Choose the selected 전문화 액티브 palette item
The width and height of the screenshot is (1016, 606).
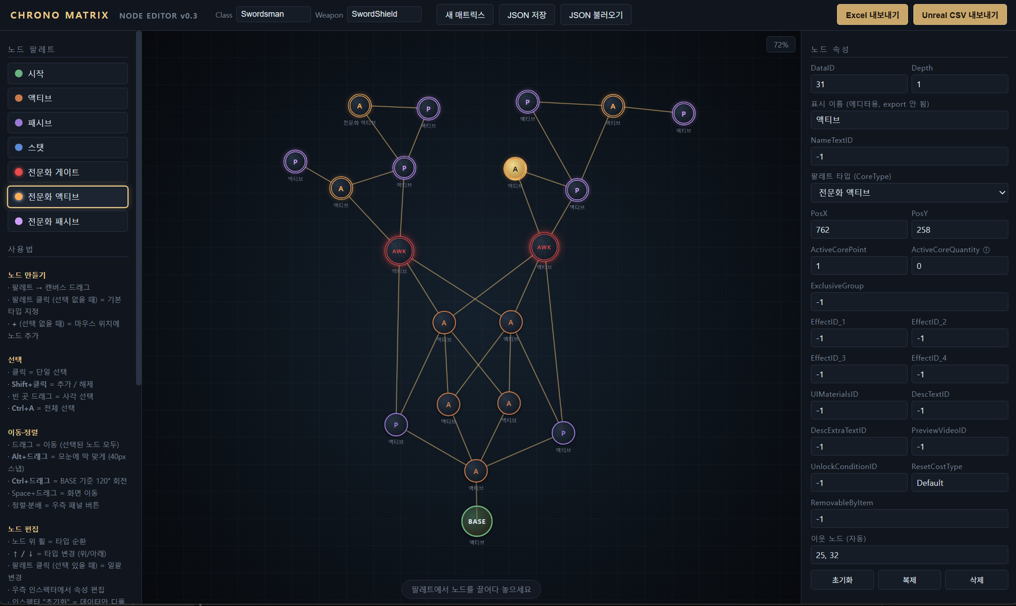[68, 197]
